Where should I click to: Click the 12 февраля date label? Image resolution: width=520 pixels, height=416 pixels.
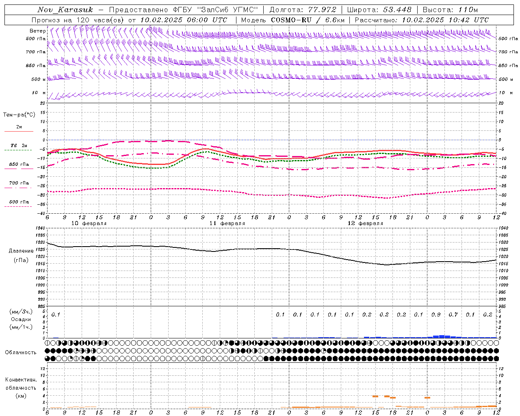[x=365, y=223]
